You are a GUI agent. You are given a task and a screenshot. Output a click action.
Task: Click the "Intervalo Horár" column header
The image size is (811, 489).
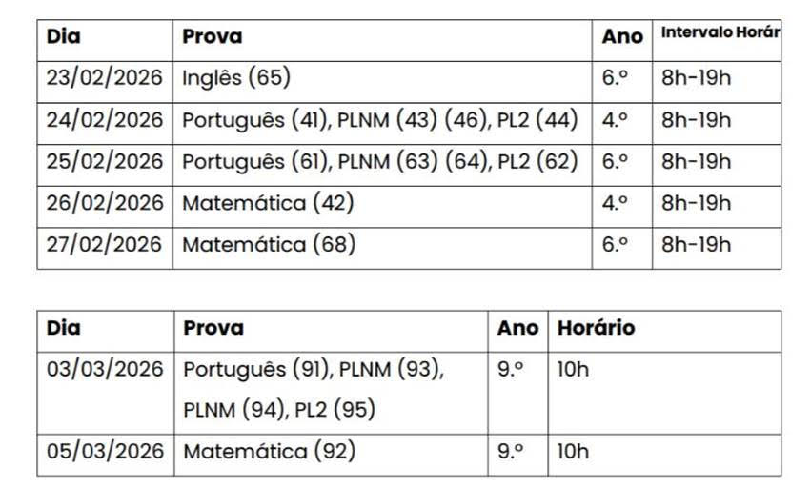720,33
